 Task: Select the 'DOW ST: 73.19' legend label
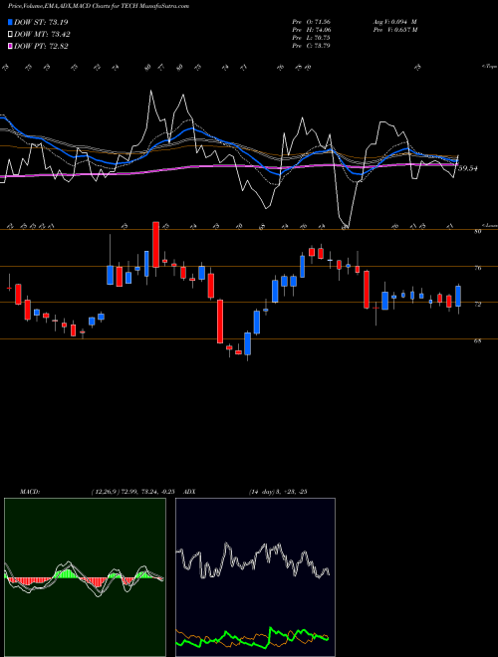(x=41, y=22)
